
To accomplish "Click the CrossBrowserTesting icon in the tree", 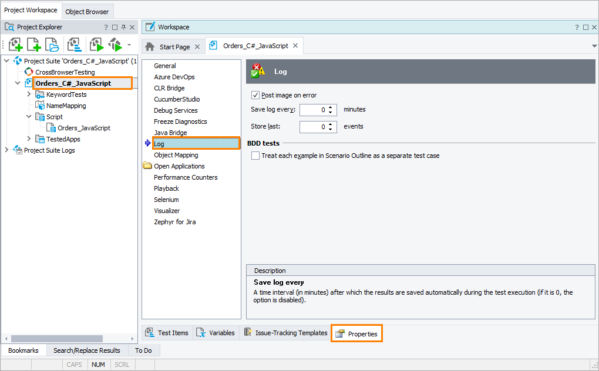I will [x=29, y=72].
